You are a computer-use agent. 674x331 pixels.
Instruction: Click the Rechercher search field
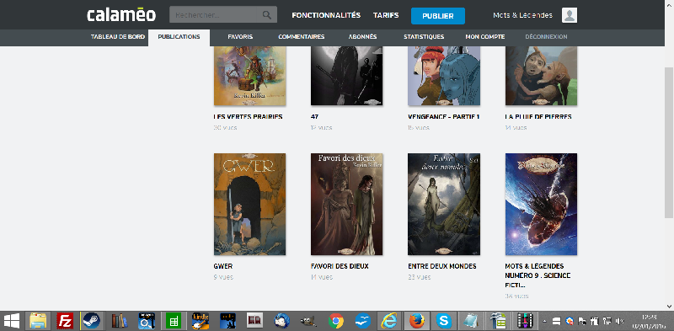click(223, 14)
